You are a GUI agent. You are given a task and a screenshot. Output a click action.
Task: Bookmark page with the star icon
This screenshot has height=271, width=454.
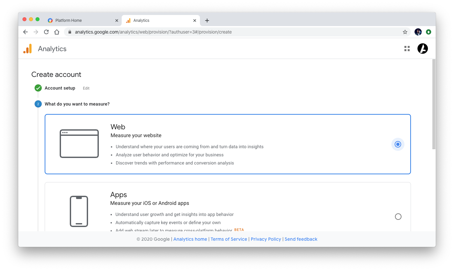coord(405,32)
